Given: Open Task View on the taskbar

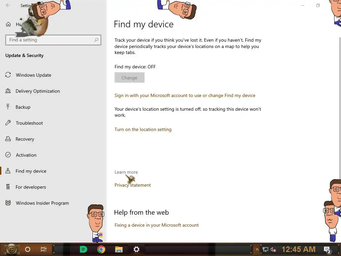Looking at the screenshot, I should pos(44,249).
